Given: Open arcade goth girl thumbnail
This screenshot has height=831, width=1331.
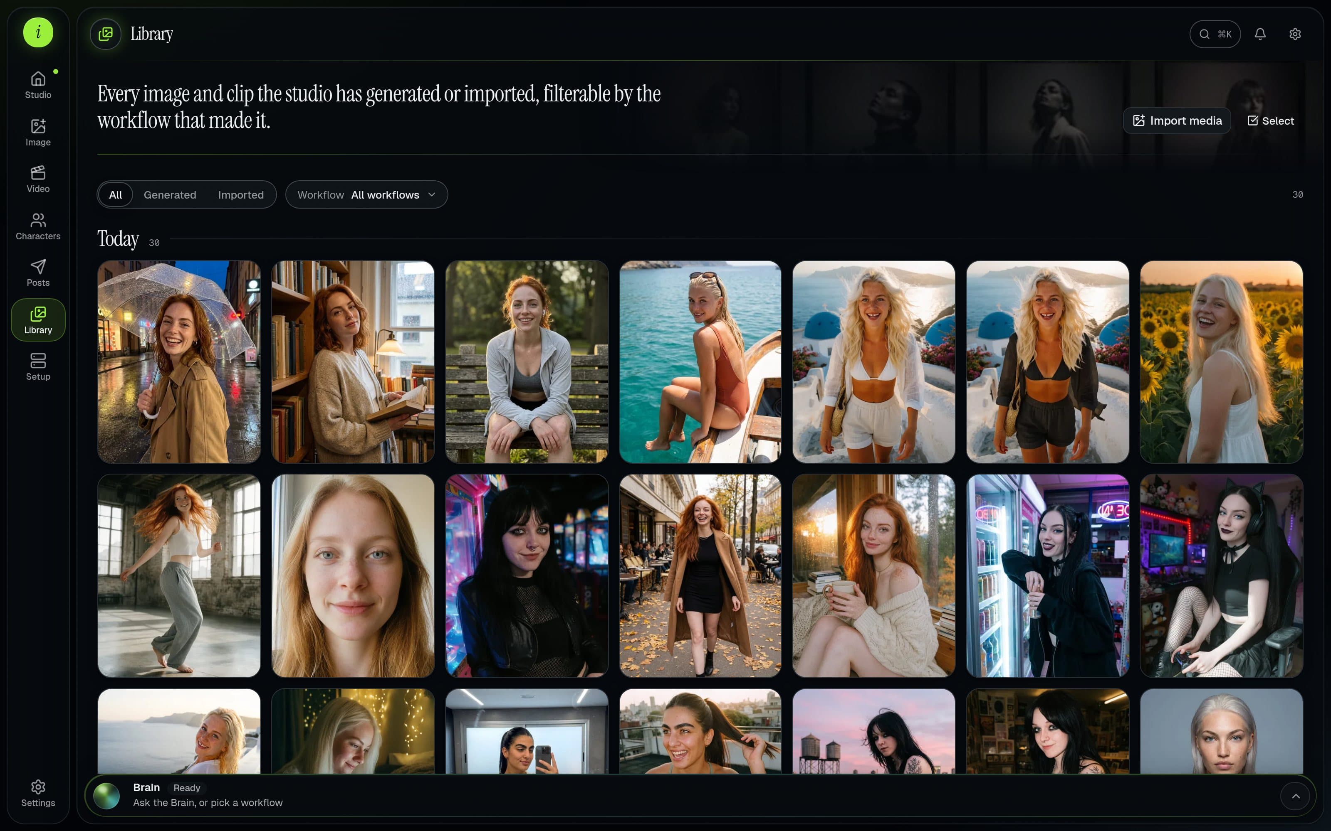Looking at the screenshot, I should point(527,576).
